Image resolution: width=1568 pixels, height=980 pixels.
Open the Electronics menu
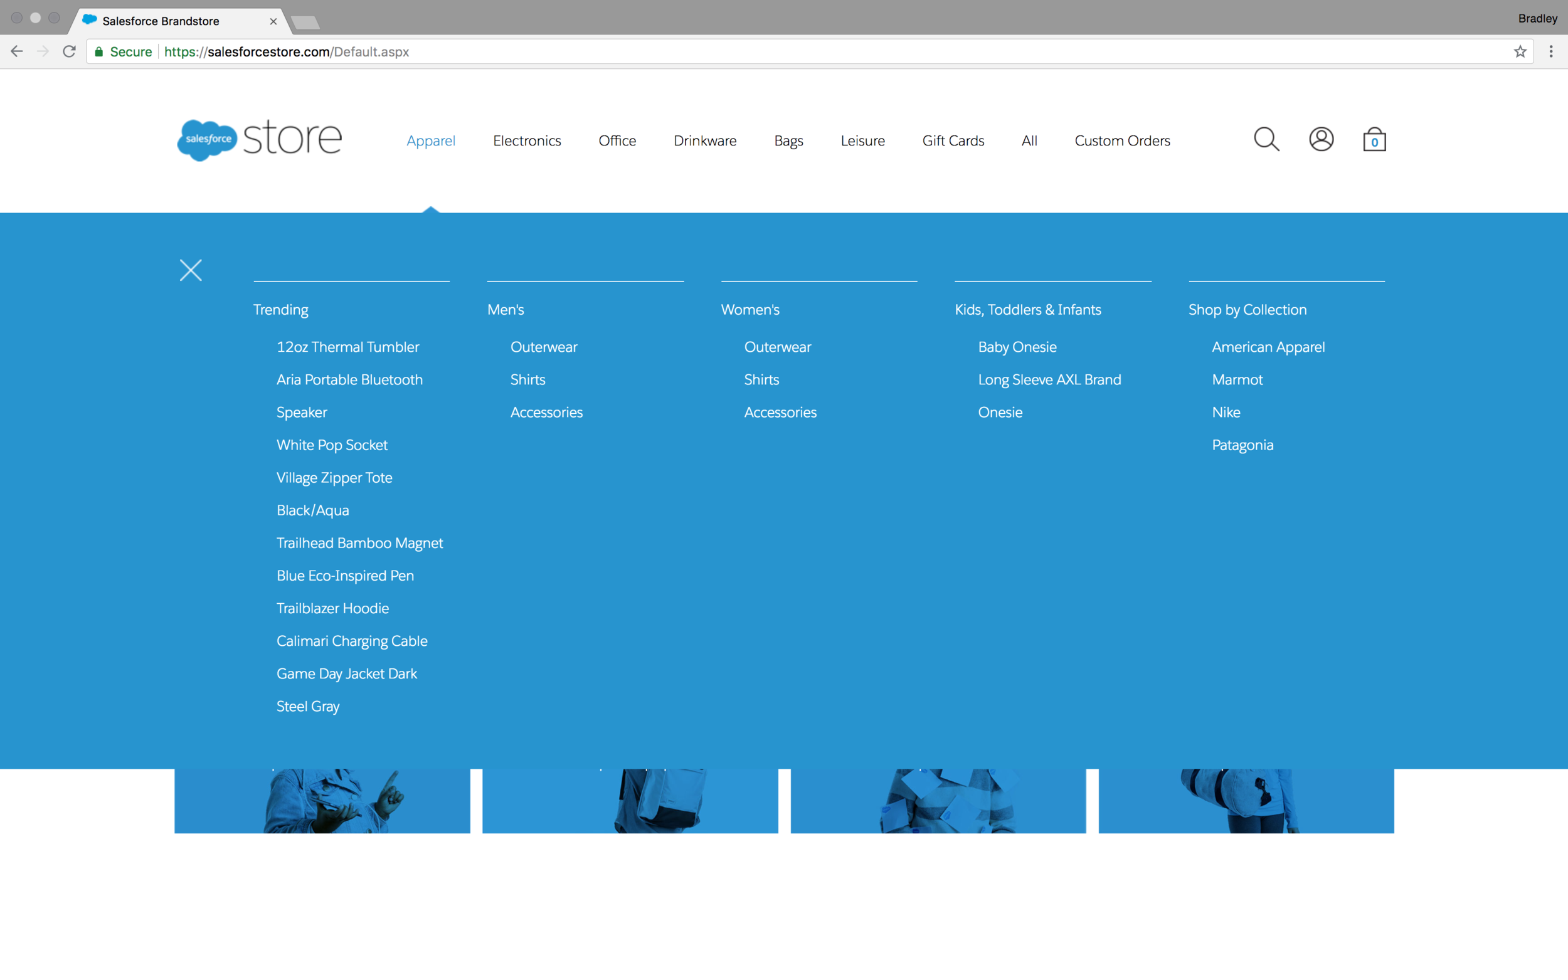527,140
